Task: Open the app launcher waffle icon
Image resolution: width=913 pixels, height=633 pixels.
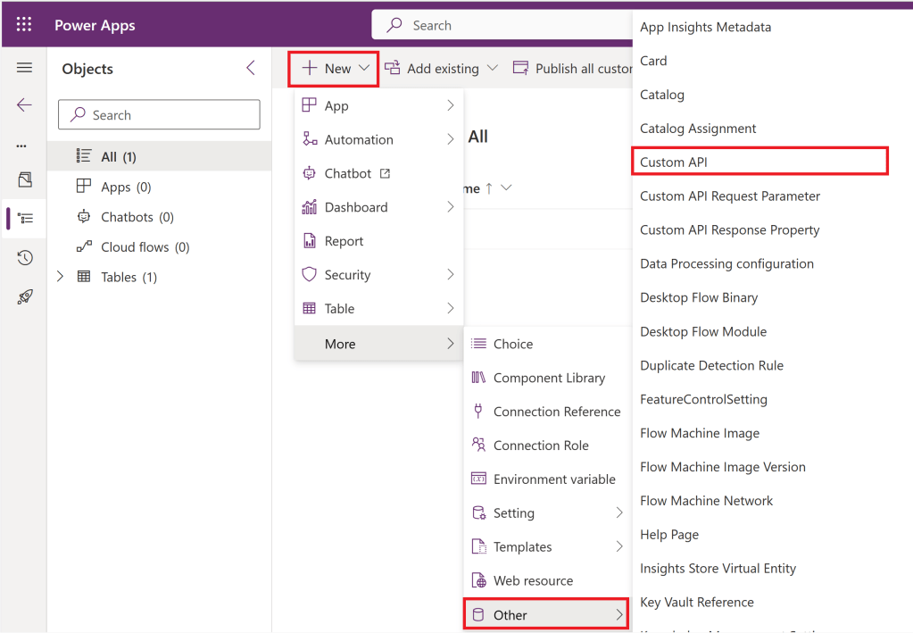Action: tap(24, 25)
